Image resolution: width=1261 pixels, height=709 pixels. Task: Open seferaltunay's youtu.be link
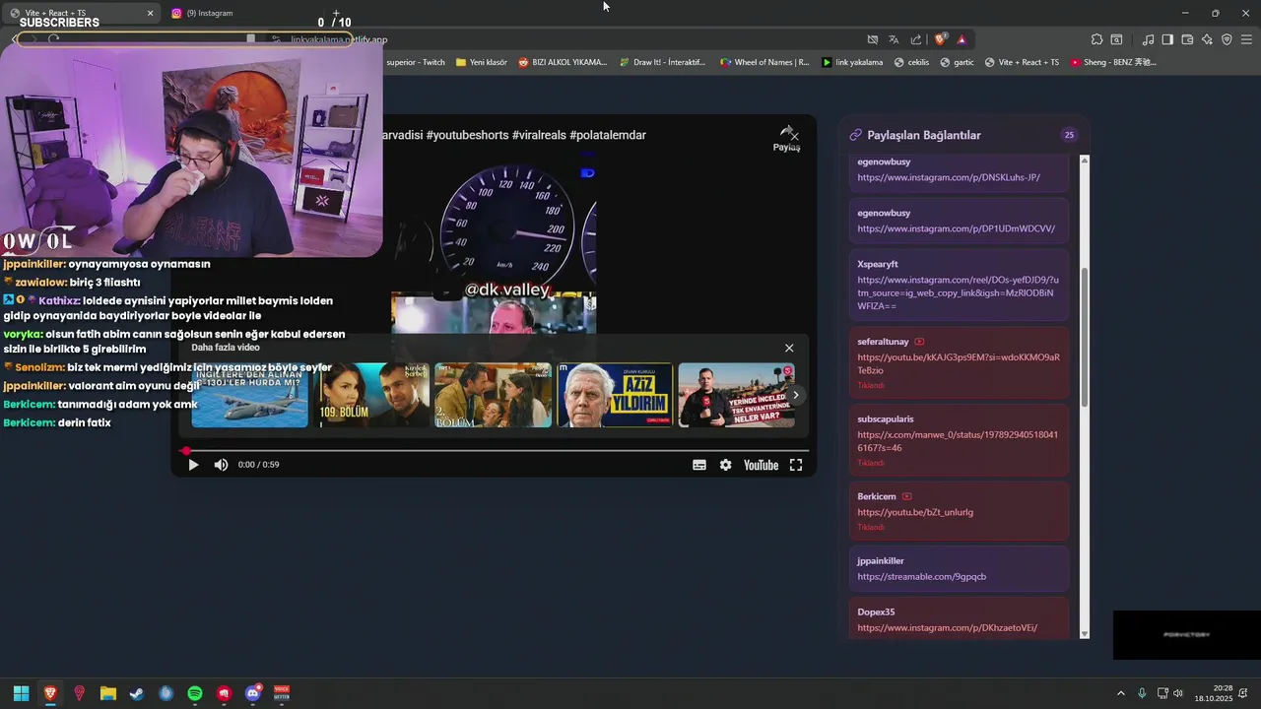click(959, 363)
